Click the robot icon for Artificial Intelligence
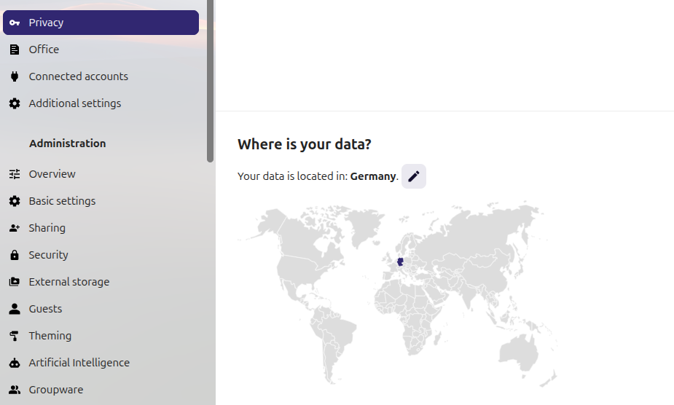Viewport: 674px width, 405px height. [15, 363]
